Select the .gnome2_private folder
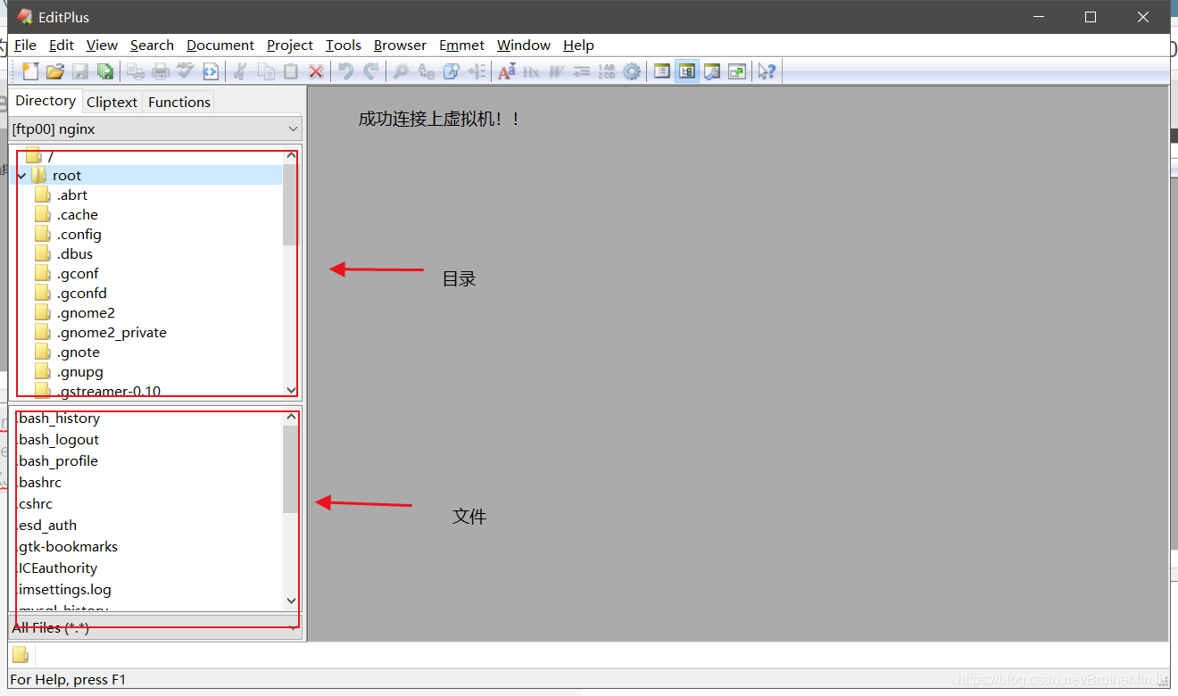The image size is (1178, 696). coord(112,333)
